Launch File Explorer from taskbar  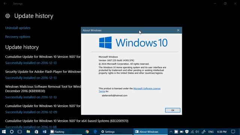click(28, 132)
